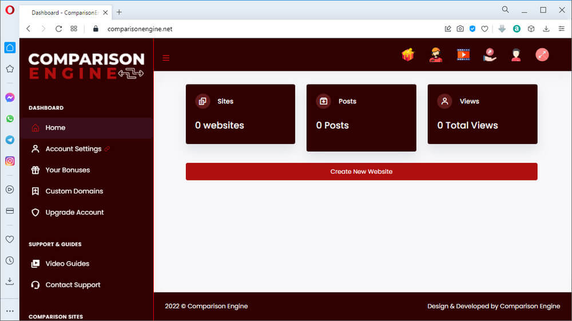Click the gift box icon in header

(x=408, y=55)
